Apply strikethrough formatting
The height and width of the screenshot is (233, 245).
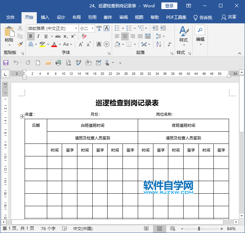point(58,36)
